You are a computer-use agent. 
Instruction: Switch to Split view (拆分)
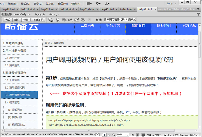pos(17,20)
